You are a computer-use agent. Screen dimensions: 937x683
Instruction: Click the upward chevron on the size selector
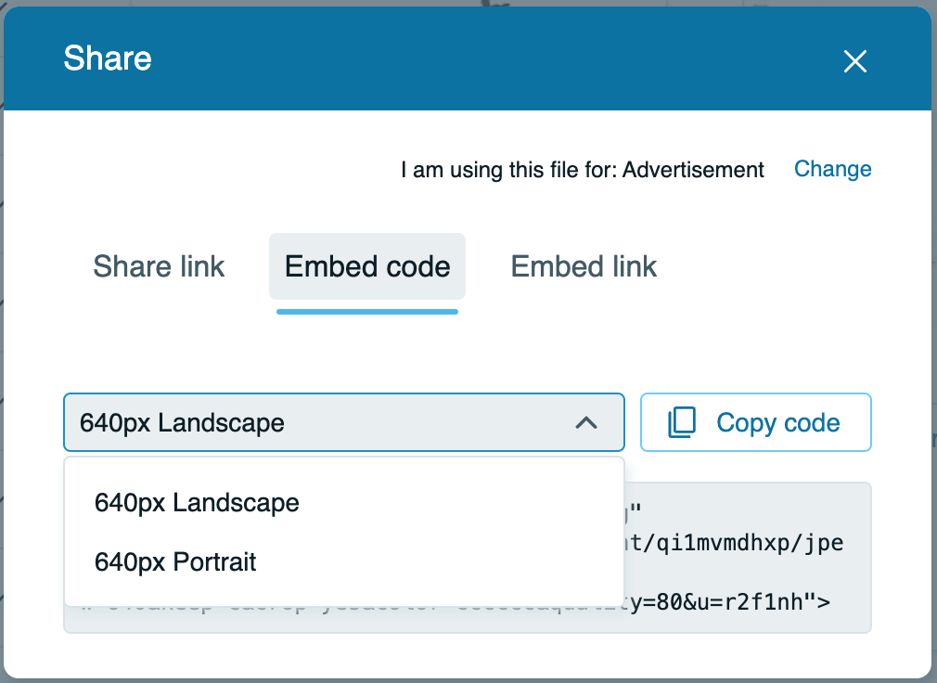click(x=585, y=422)
